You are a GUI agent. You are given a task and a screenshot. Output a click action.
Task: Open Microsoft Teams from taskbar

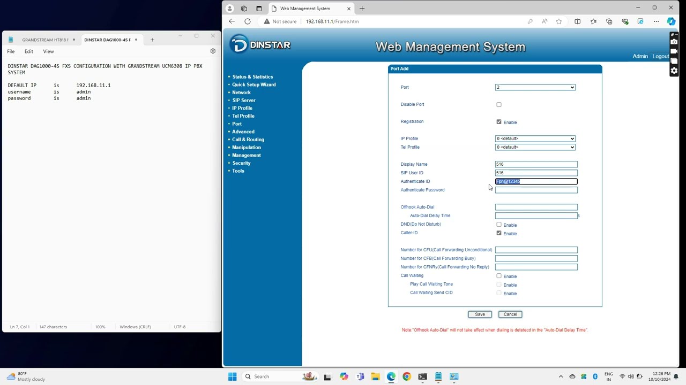[x=360, y=376]
